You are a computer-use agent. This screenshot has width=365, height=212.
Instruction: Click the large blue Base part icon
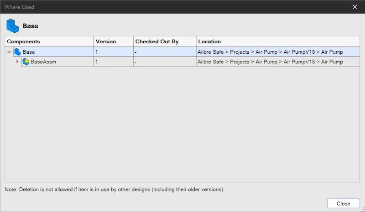coord(13,26)
